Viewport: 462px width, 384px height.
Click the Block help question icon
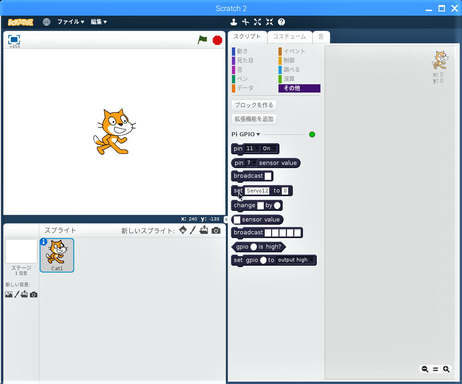tap(281, 22)
